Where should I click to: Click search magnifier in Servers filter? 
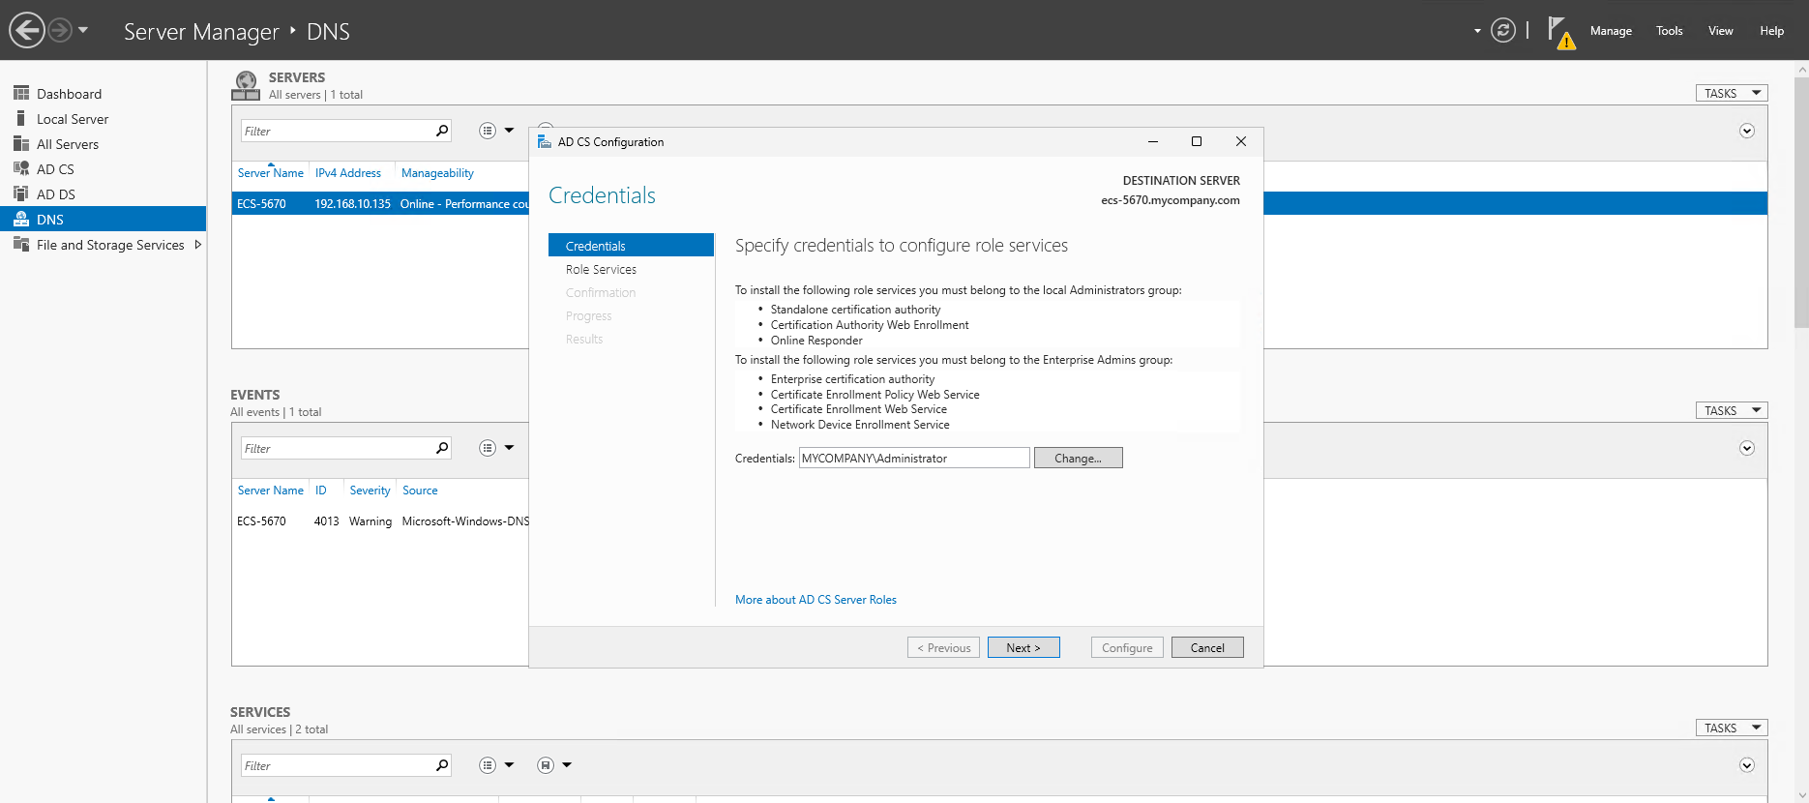point(442,131)
